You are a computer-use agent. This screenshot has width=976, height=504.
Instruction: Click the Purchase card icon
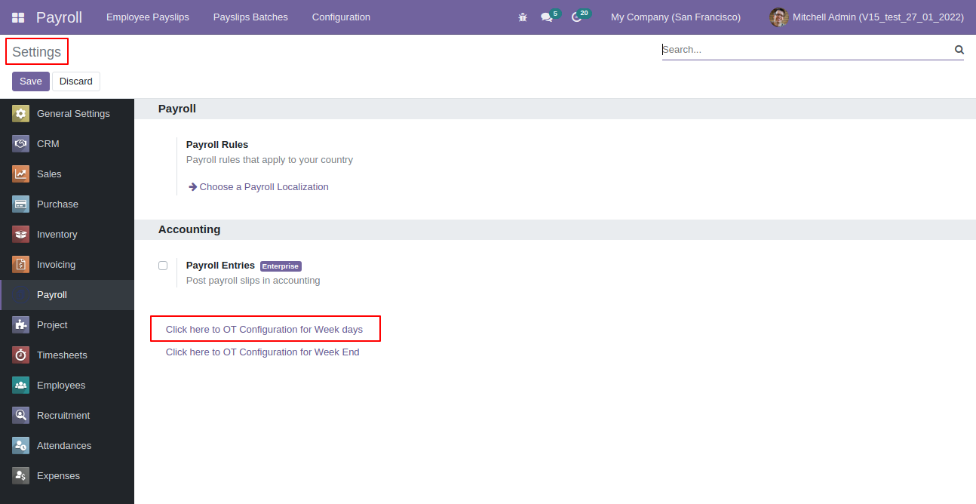coord(20,204)
